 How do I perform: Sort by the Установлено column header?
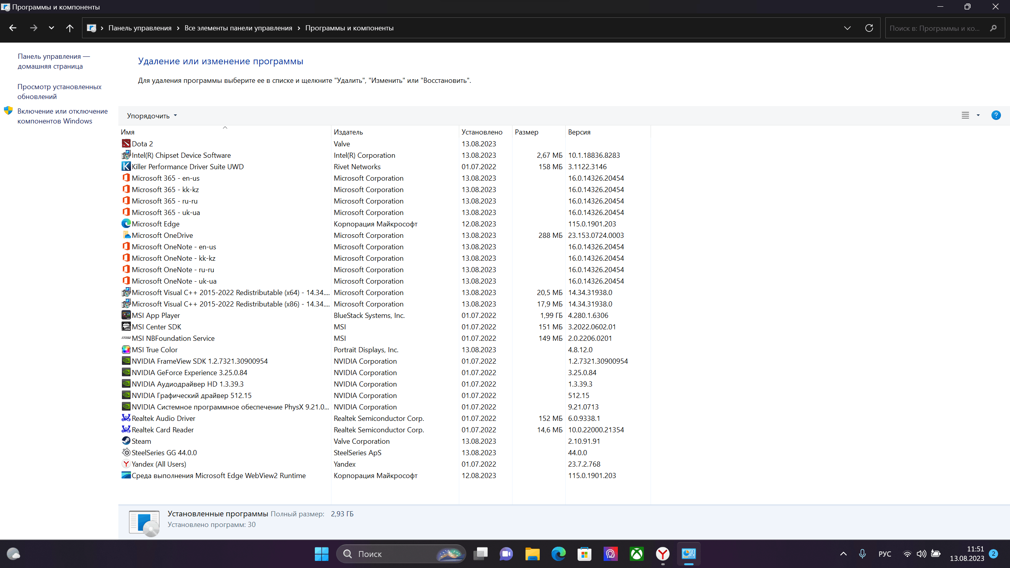pyautogui.click(x=486, y=132)
